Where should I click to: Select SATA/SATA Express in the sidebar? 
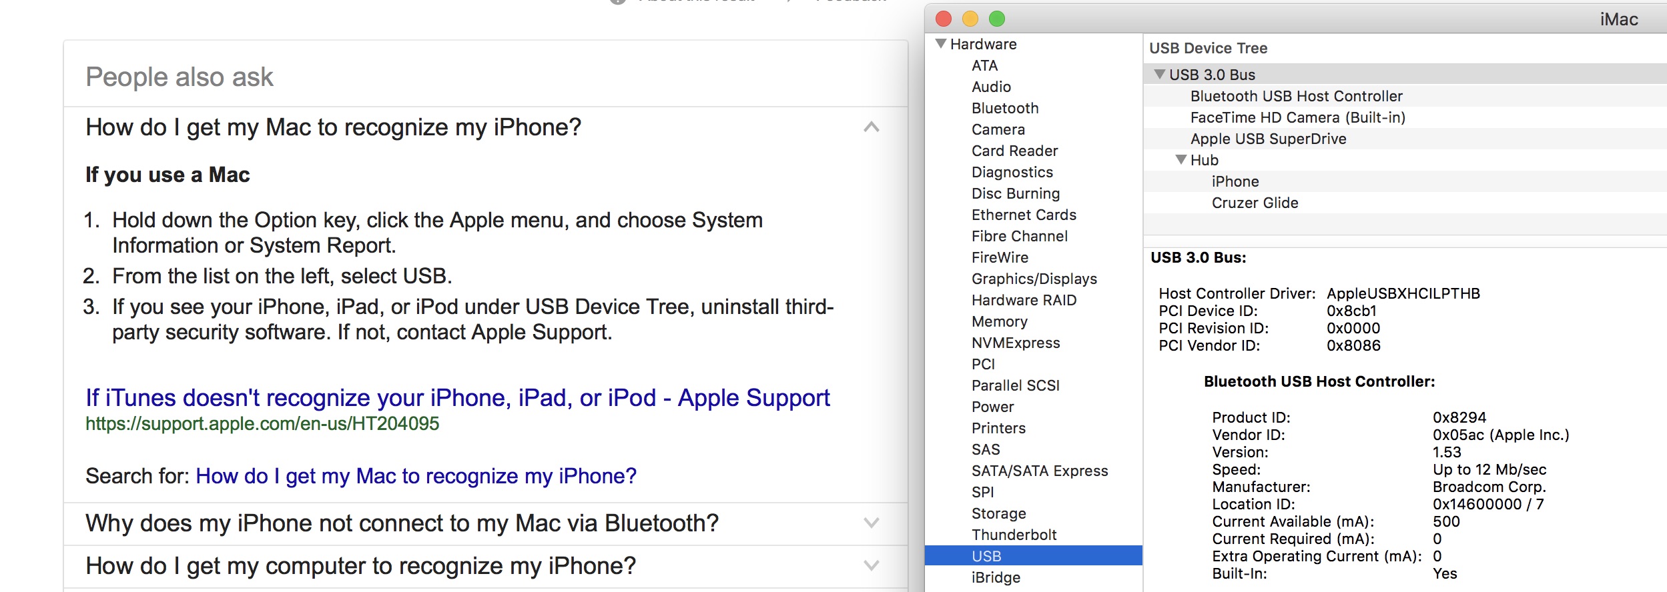pos(1040,471)
